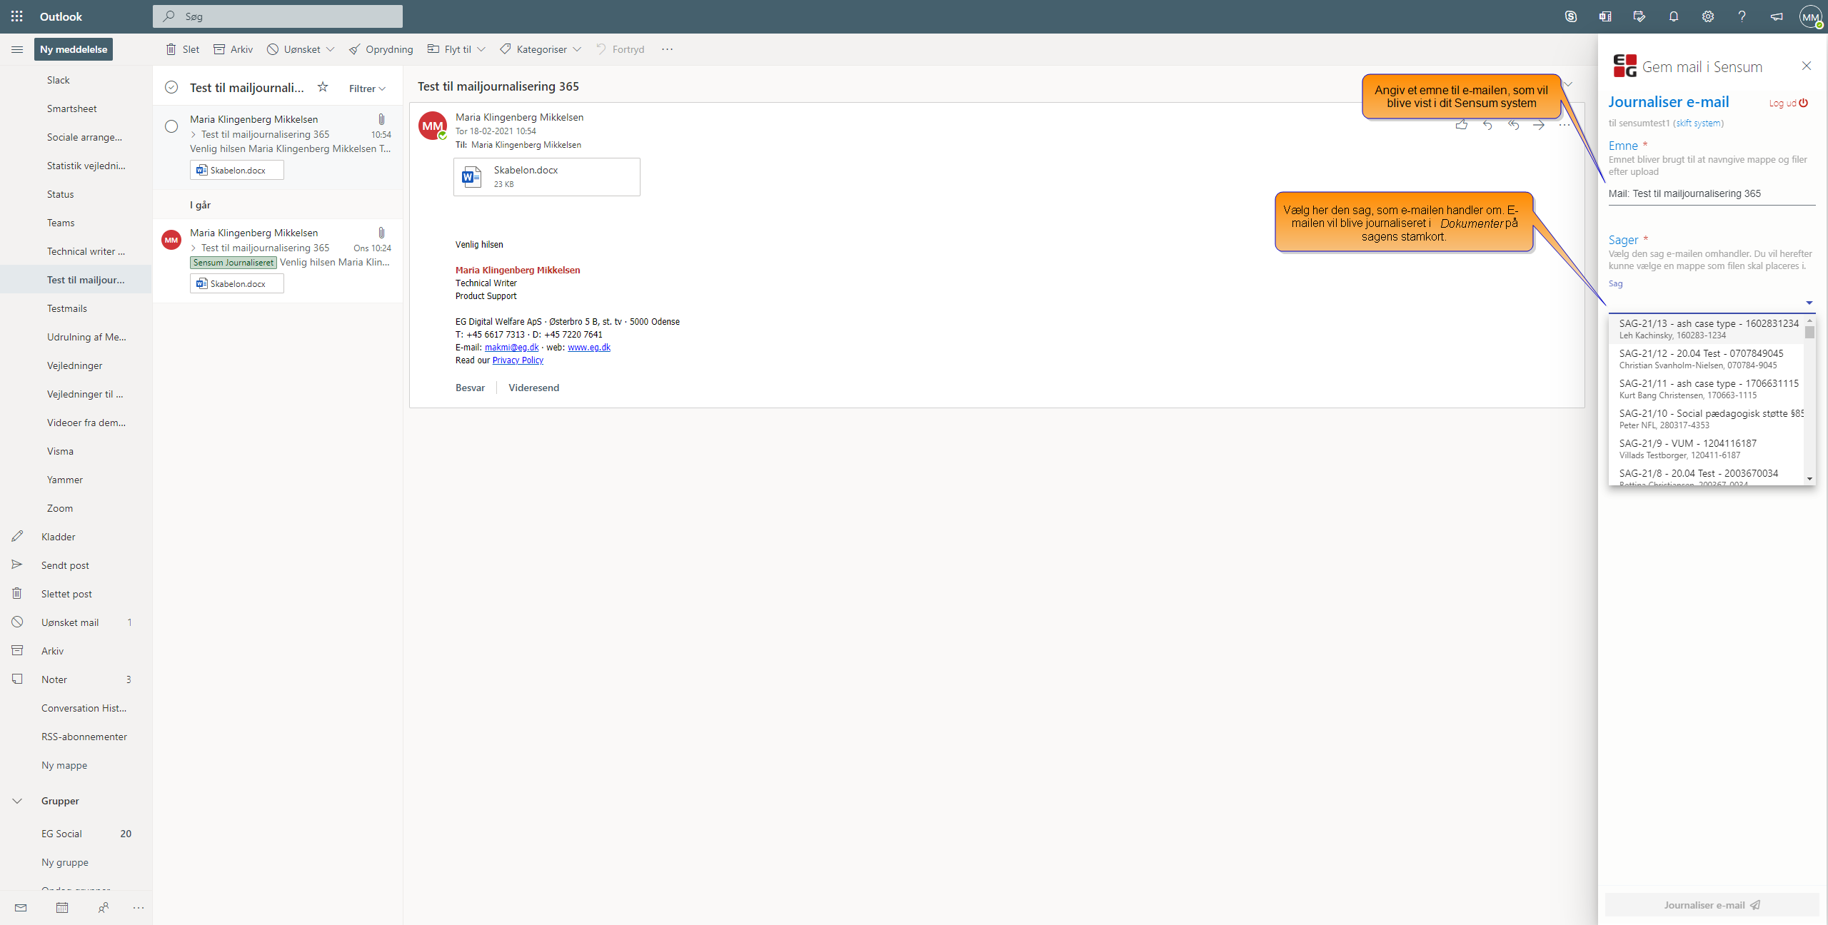
Task: Select the 10:54 message checkbox circle
Action: 171,126
